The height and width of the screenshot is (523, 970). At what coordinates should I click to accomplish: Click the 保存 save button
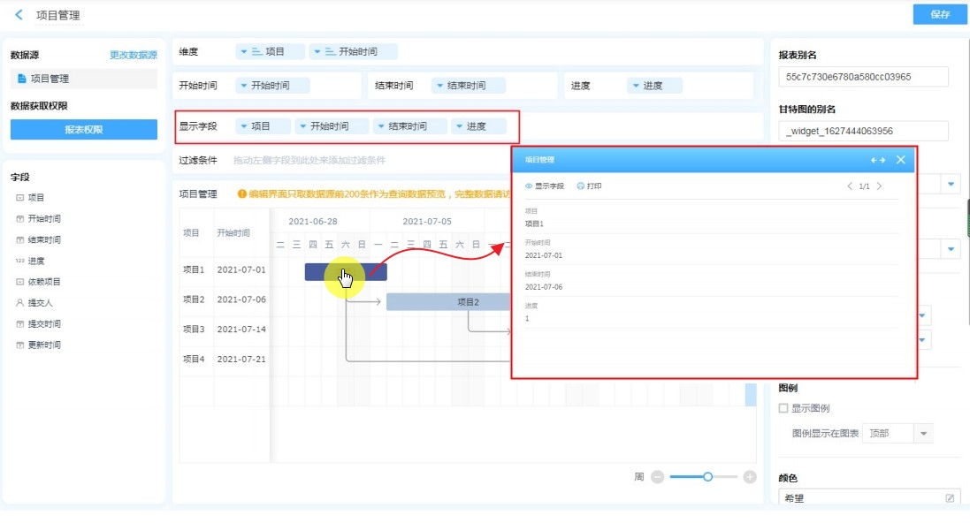[940, 14]
